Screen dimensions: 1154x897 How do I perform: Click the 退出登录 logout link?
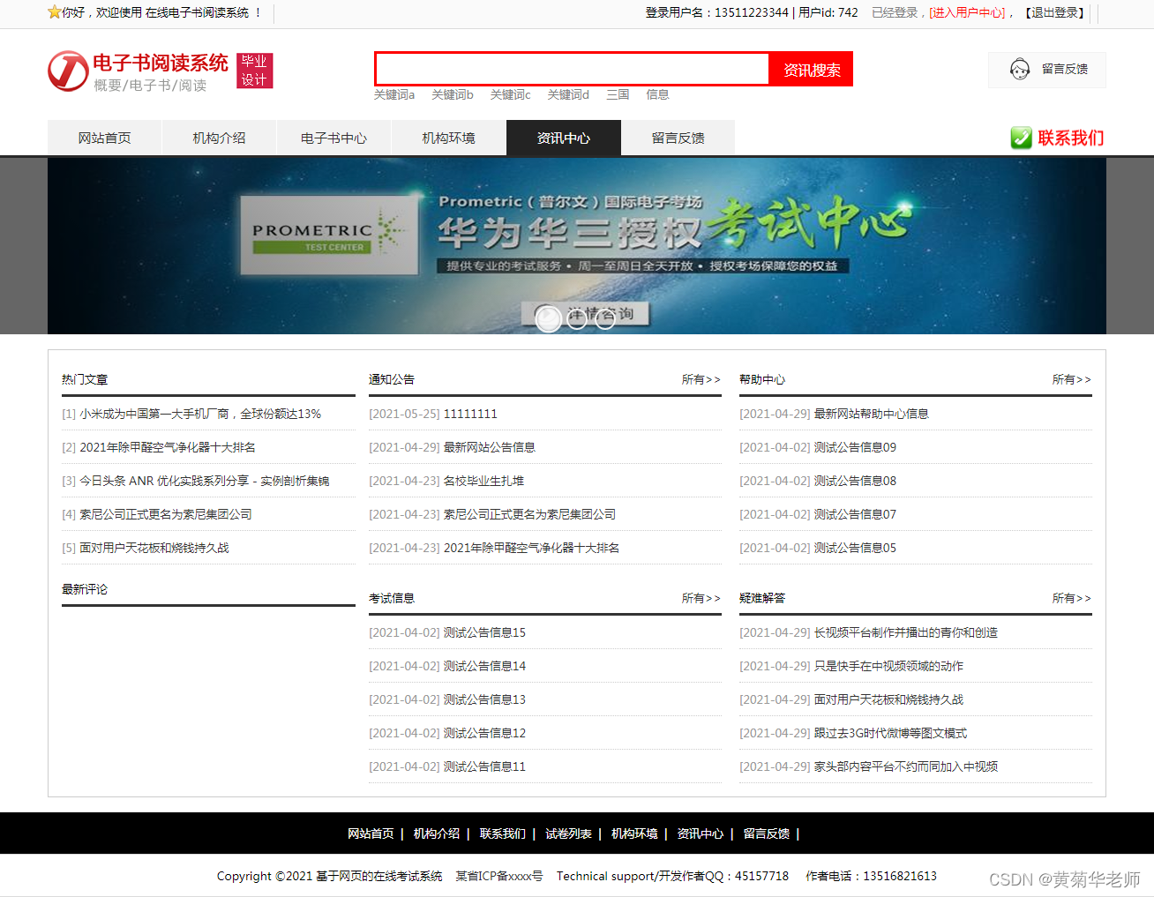[x=1057, y=13]
